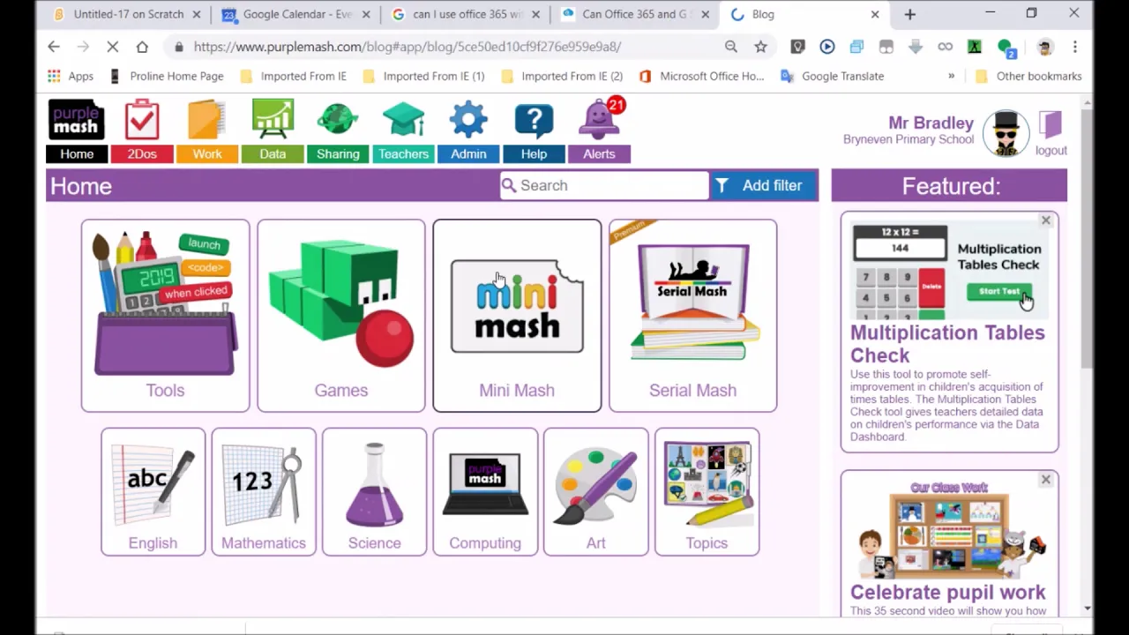Open the Imported From IE (1) folder
1129x635 pixels.
click(423, 76)
